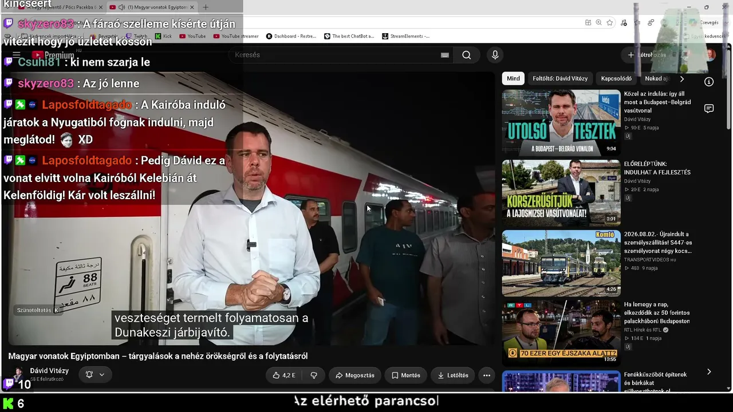Click Dávid Vitézy channel avatar below video
733x412 pixels.
pos(18,375)
